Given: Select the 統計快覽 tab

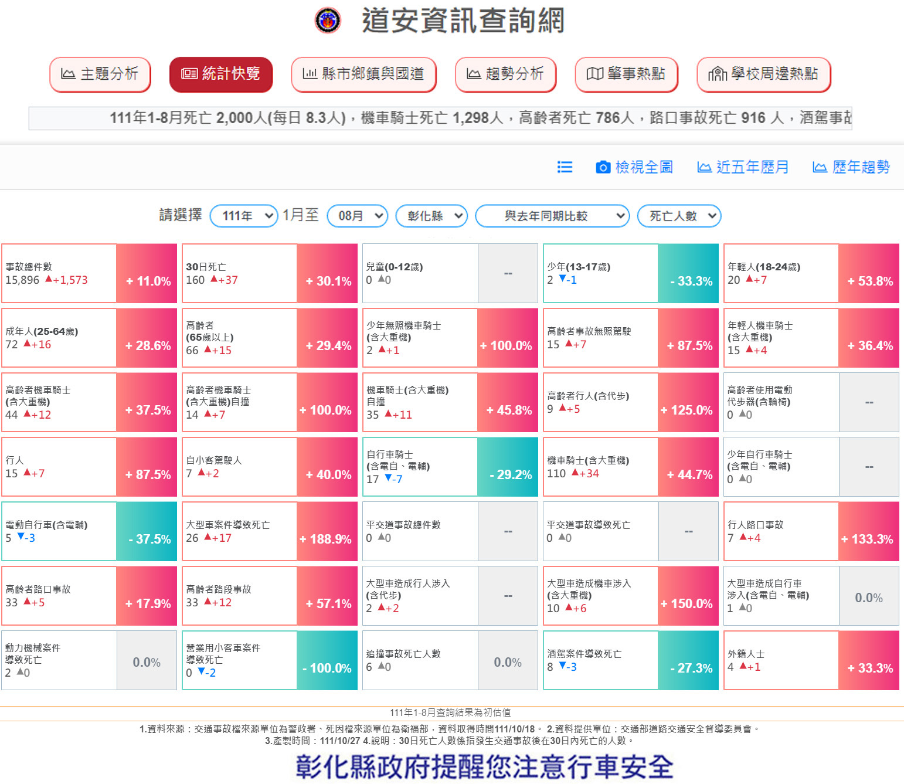Looking at the screenshot, I should 221,74.
